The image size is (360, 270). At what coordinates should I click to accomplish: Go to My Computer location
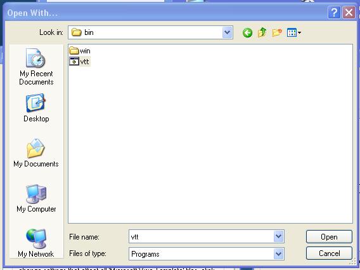coord(36,198)
